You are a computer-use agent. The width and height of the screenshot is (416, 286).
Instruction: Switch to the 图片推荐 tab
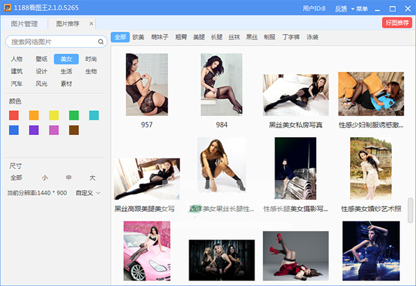click(x=68, y=24)
